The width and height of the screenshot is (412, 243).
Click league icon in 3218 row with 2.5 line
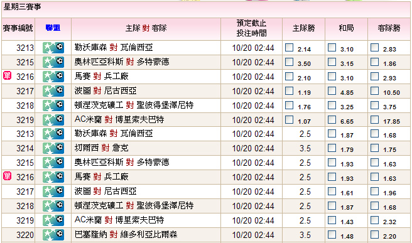[53, 206]
